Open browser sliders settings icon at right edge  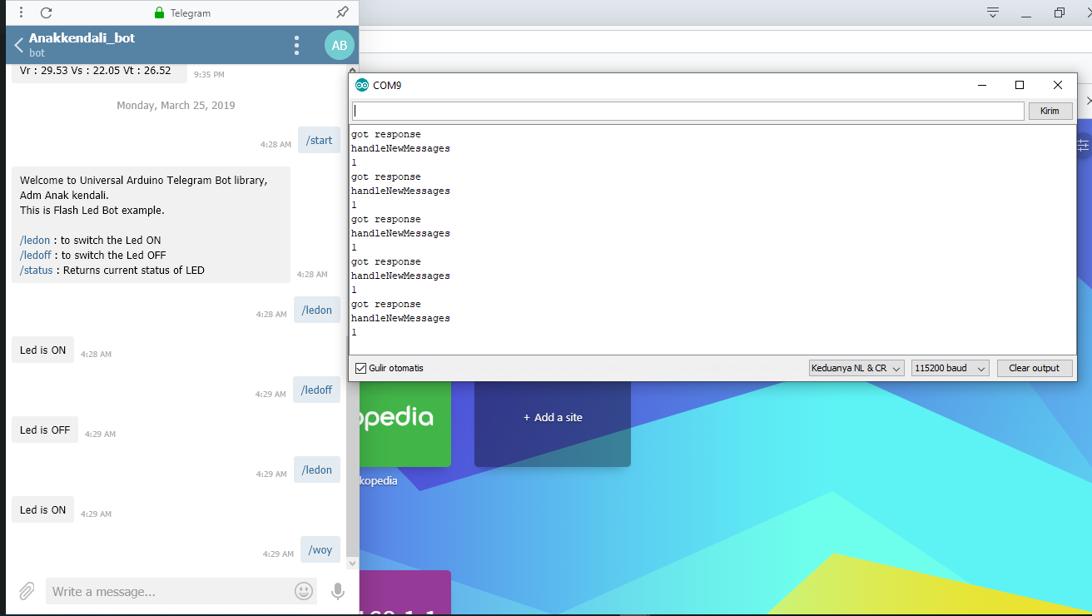pos(1083,144)
